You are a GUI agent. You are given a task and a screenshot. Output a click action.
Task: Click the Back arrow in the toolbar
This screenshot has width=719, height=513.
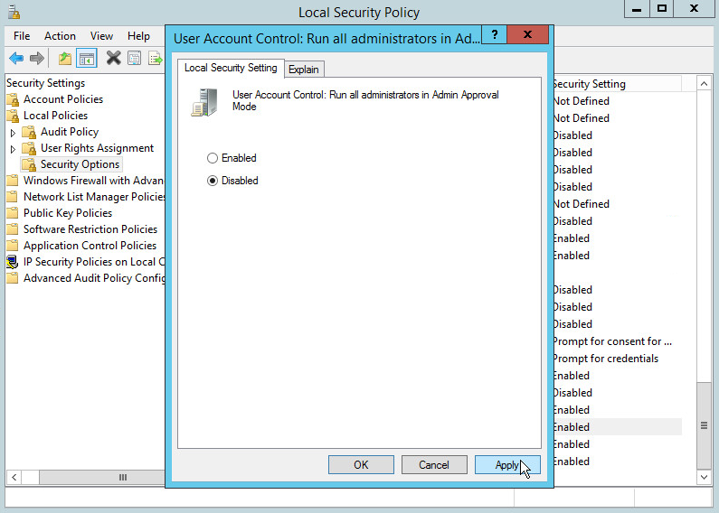point(16,59)
